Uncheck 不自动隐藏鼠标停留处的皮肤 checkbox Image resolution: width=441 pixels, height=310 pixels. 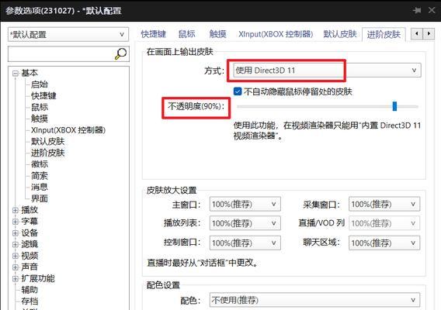point(238,91)
